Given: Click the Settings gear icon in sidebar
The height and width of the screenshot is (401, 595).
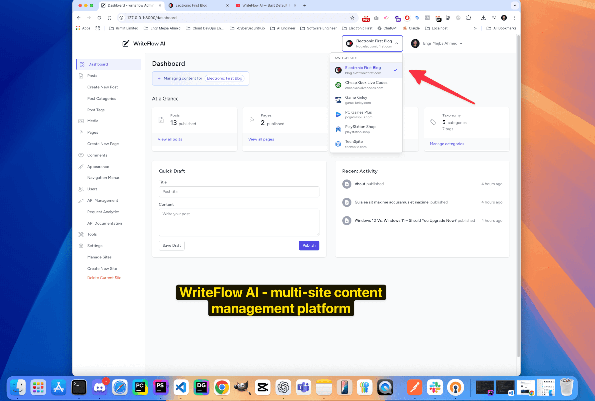Looking at the screenshot, I should 82,246.
